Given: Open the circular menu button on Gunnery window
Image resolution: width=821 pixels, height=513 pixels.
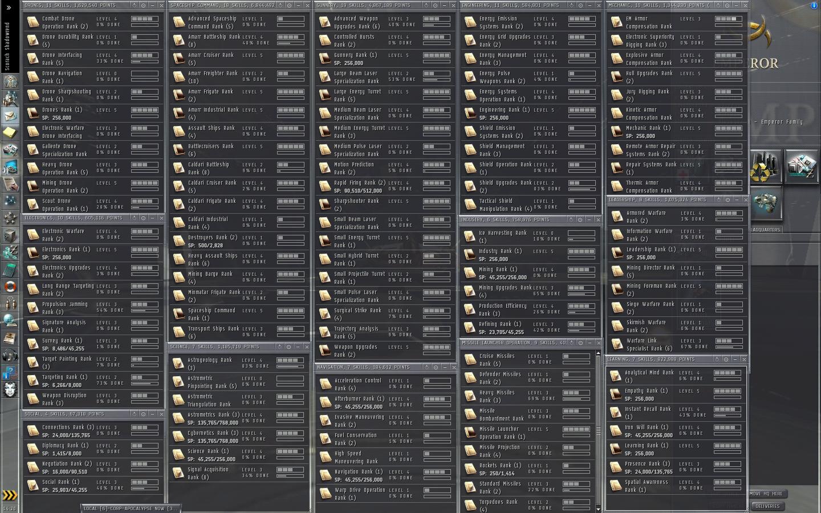Looking at the screenshot, I should click(435, 5).
